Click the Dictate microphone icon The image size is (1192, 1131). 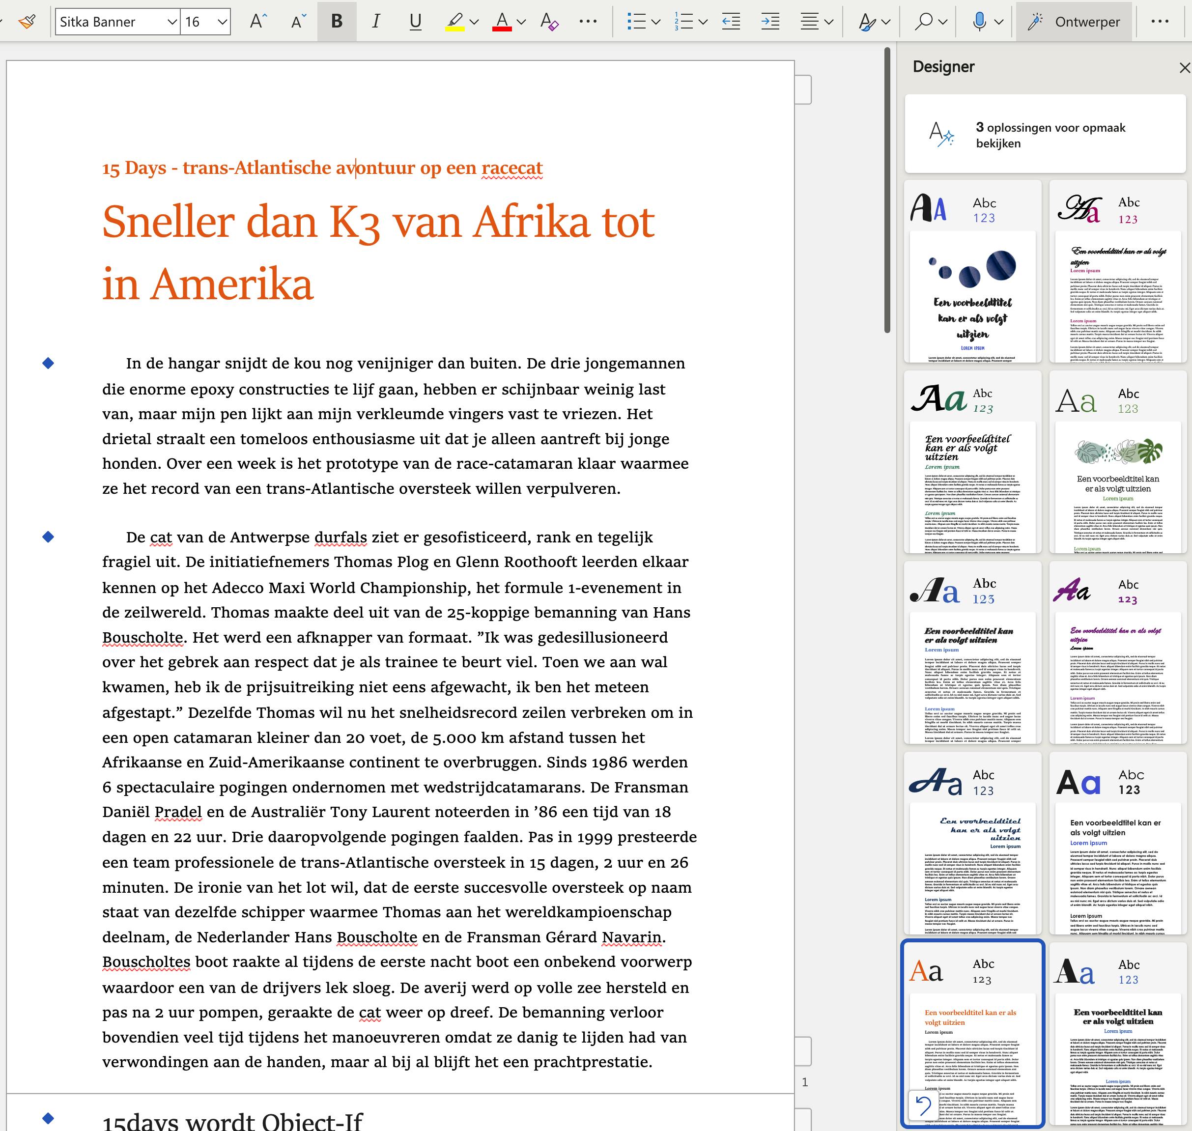click(979, 22)
